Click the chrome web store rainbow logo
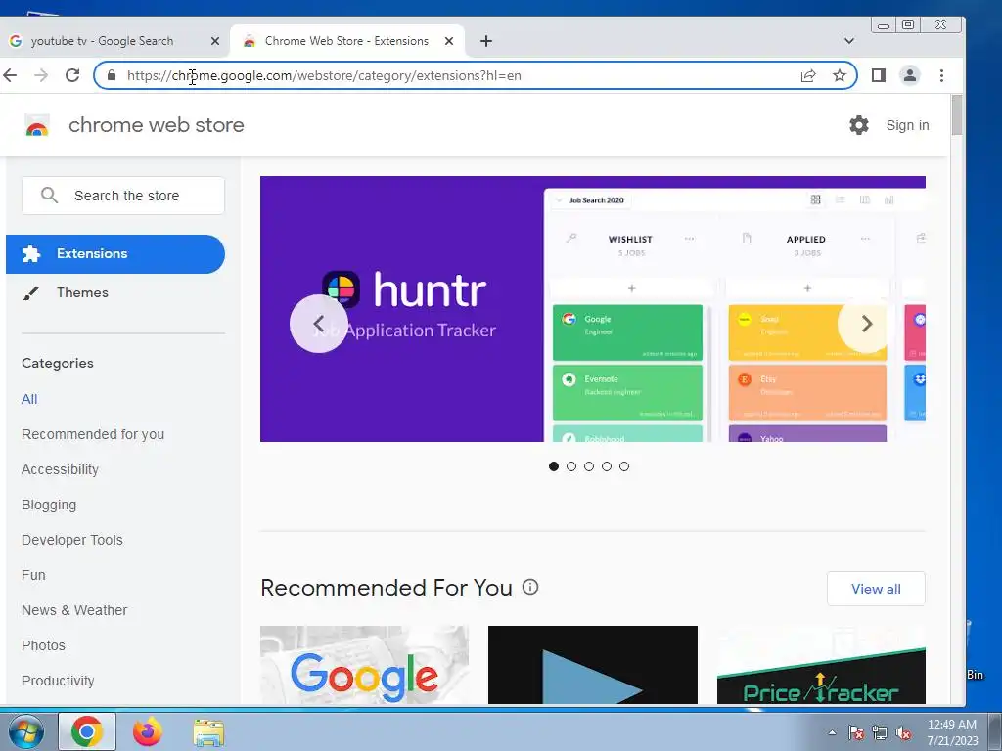 pos(37,126)
